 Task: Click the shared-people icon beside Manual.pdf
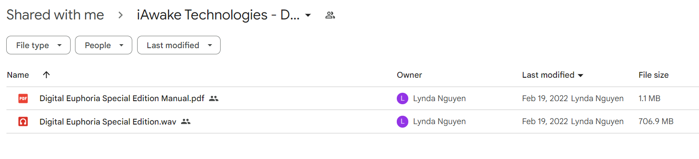[x=214, y=98]
